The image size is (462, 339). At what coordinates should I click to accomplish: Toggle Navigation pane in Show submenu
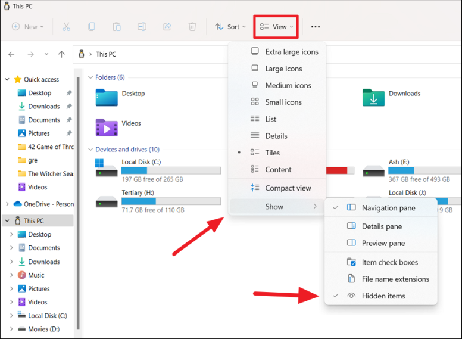tap(380, 208)
